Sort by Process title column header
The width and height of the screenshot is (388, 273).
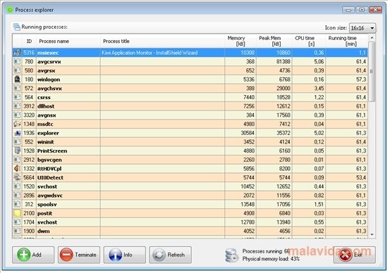tap(162, 42)
